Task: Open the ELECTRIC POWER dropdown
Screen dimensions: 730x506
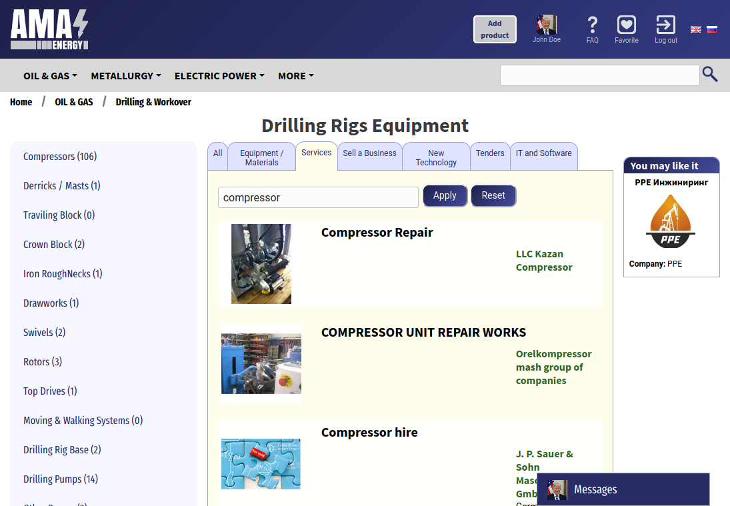Action: (219, 76)
